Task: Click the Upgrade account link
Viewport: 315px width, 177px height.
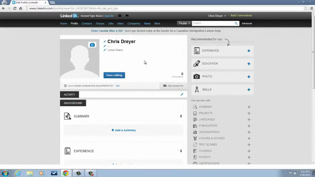Action: [x=109, y=16]
